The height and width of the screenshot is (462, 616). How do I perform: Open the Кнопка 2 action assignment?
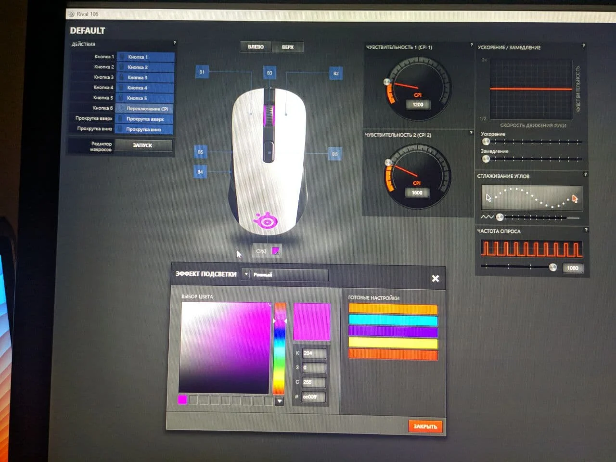pos(145,67)
